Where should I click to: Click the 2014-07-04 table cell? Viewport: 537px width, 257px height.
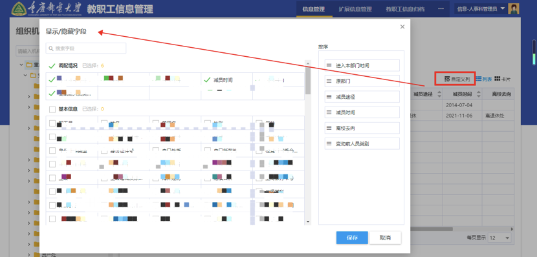463,105
